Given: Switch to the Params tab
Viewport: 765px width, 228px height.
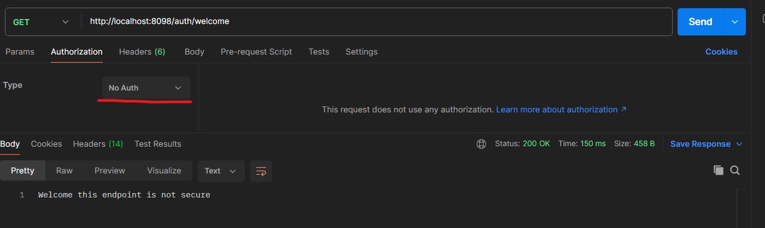Looking at the screenshot, I should click(x=20, y=52).
